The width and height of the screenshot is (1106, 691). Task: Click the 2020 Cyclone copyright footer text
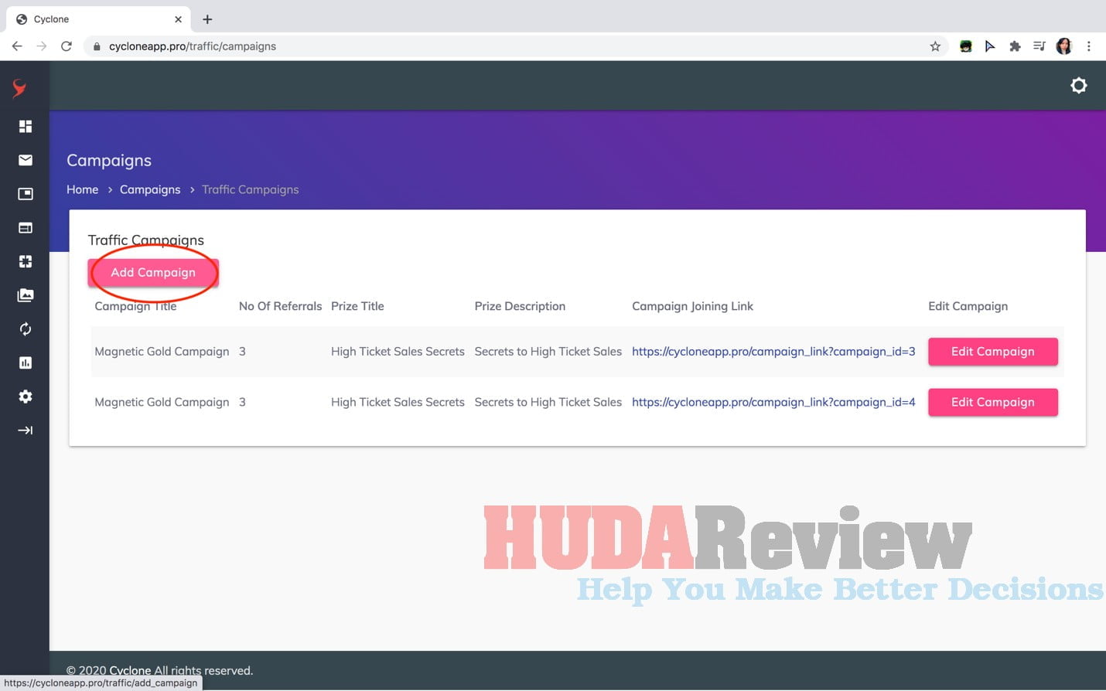click(x=159, y=671)
